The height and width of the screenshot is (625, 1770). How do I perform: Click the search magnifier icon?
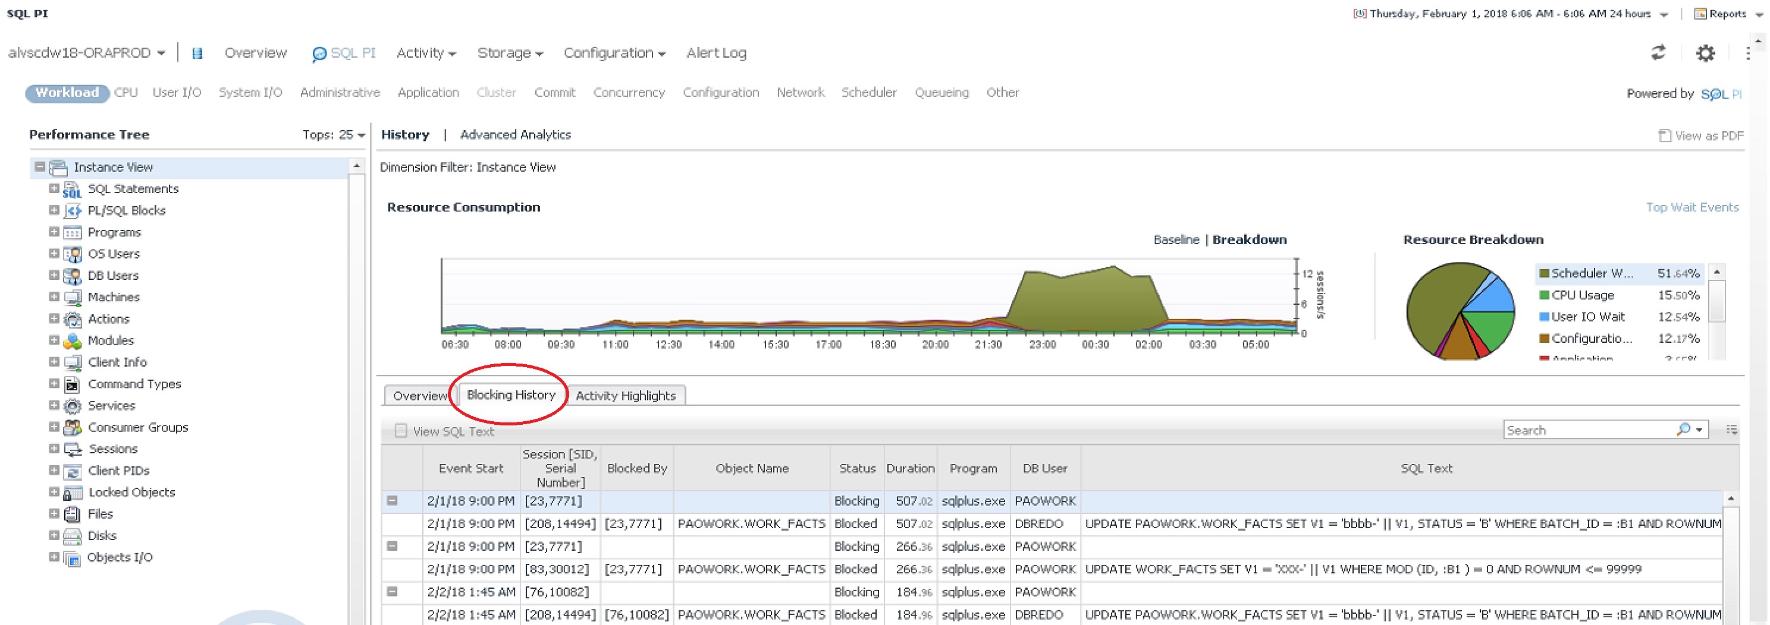coord(1683,430)
